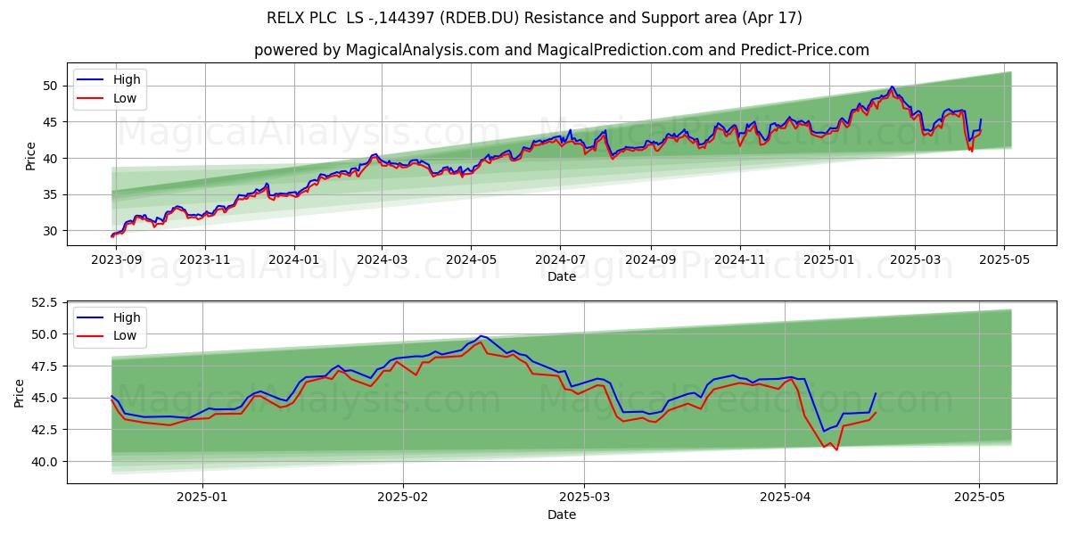Click the Price axis label of top chart

[30, 155]
